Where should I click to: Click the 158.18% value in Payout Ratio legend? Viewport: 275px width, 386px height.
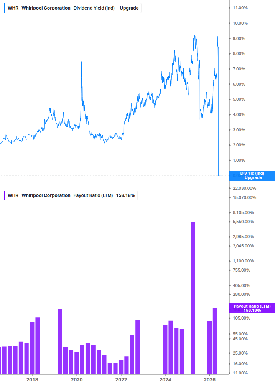point(125,195)
